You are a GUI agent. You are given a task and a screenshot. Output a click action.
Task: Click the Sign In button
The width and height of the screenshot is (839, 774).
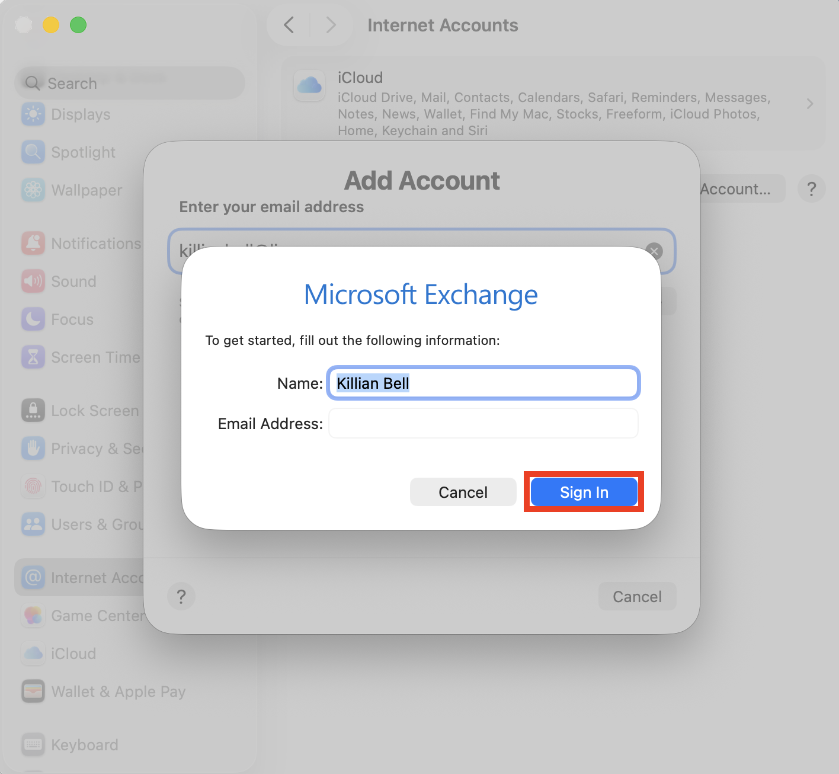[x=584, y=492]
